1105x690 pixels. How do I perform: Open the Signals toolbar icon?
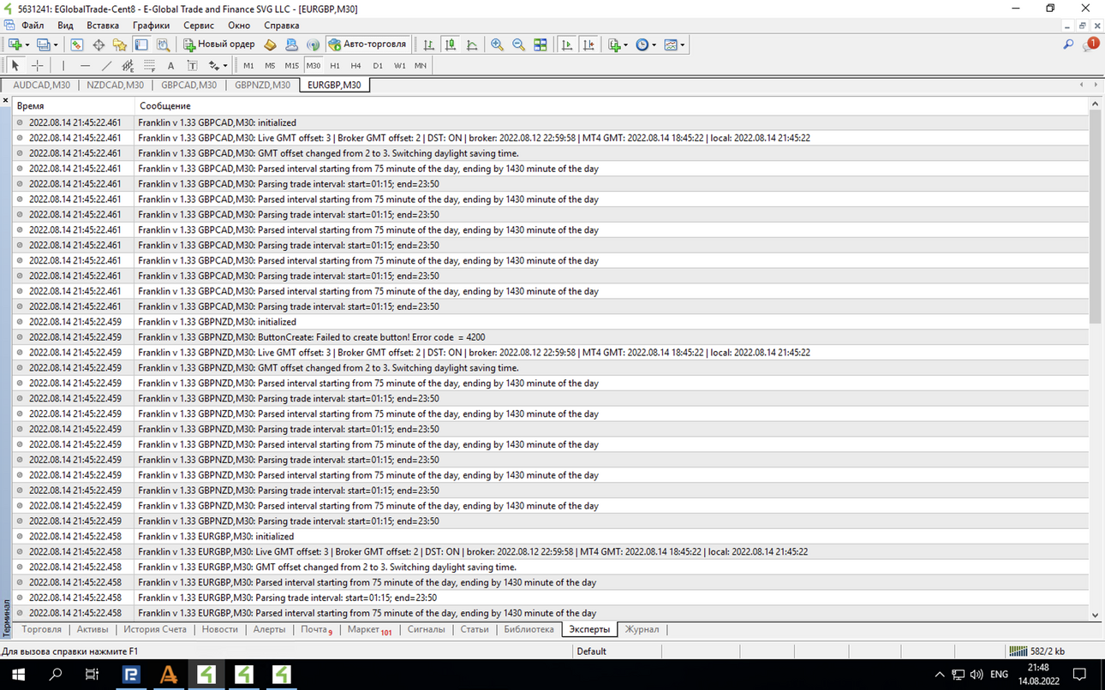click(313, 45)
